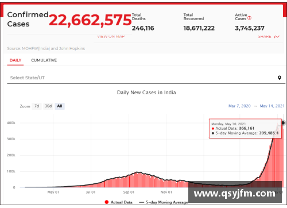
Task: Click the SHARE link text
Action: (x=265, y=37)
